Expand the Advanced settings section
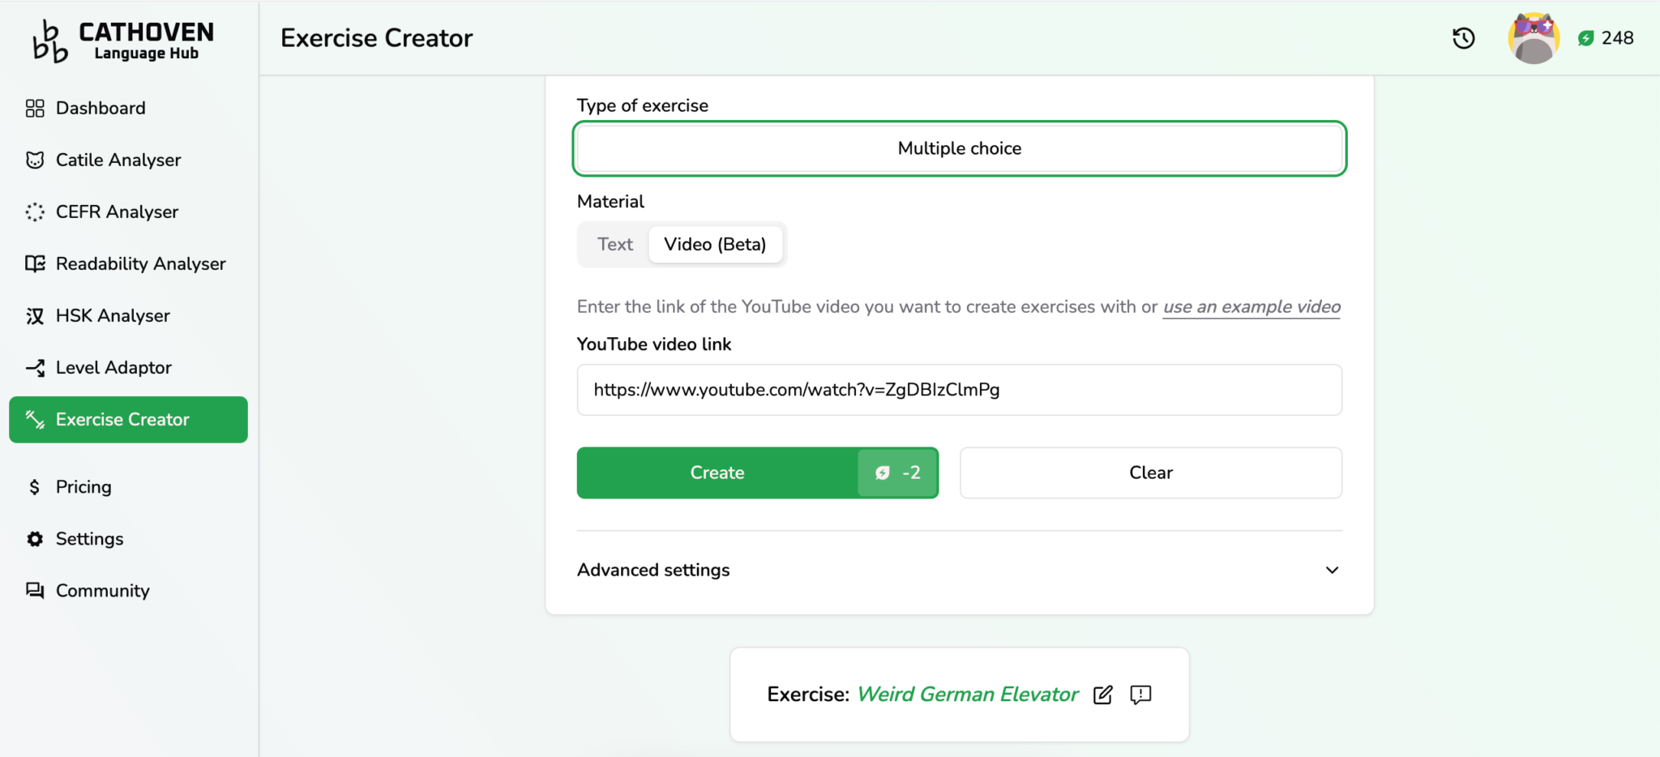 pyautogui.click(x=652, y=570)
